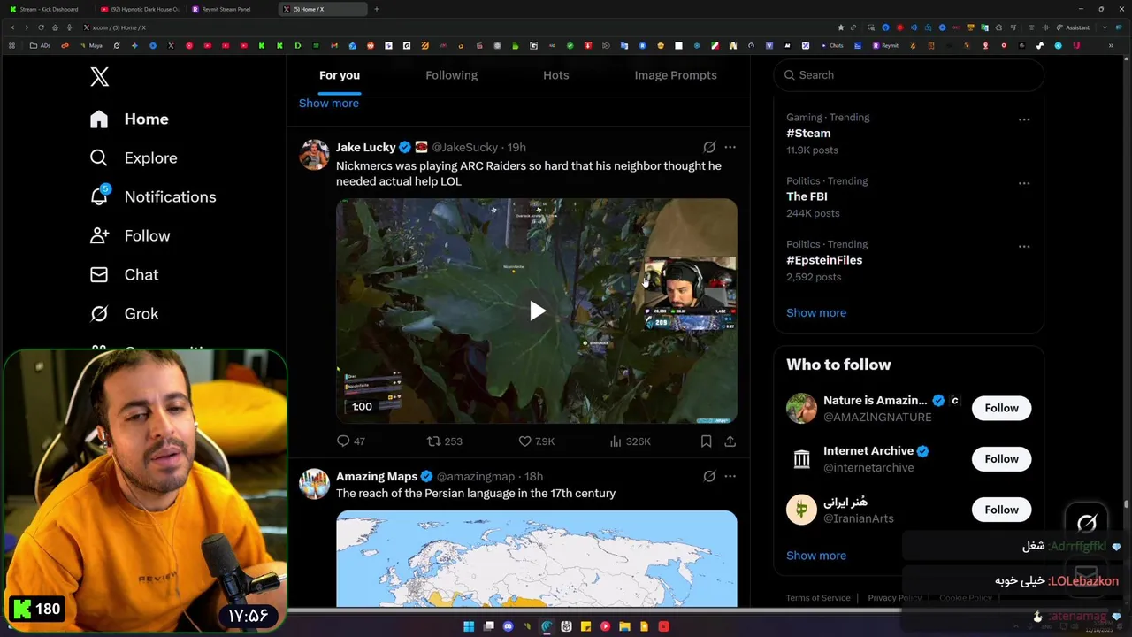Image resolution: width=1132 pixels, height=637 pixels.
Task: Open Jake Lucky profile avatar
Action: point(314,154)
